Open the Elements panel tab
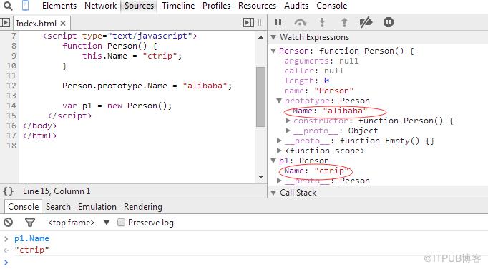Screen dimensions: 488x269 [x=59, y=6]
